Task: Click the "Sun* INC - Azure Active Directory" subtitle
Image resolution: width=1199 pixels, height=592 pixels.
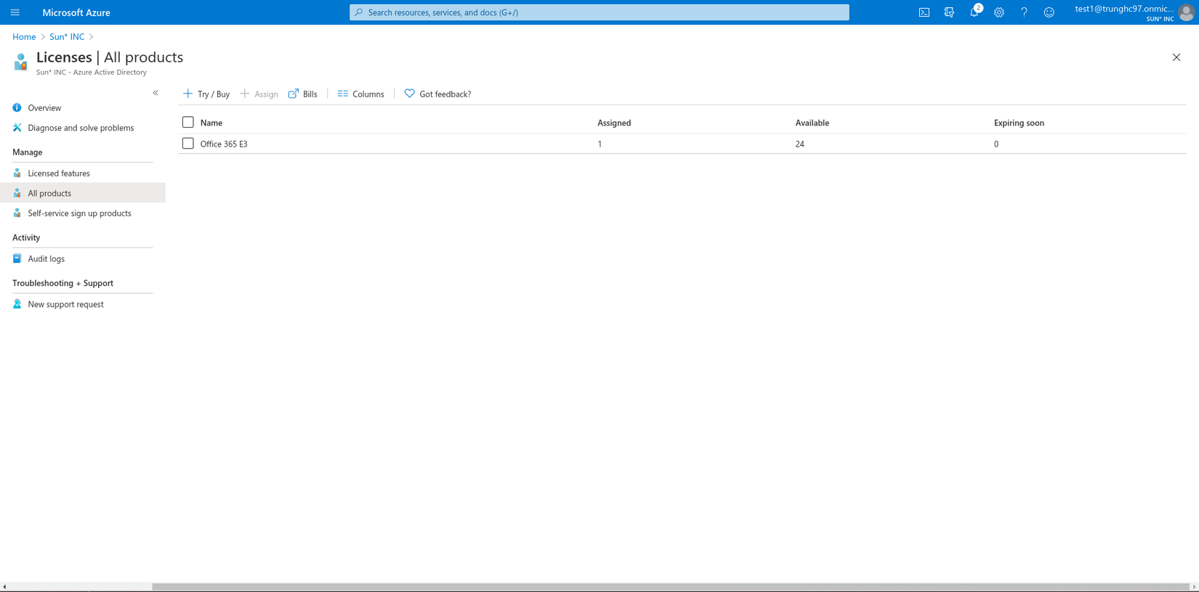Action: (92, 72)
